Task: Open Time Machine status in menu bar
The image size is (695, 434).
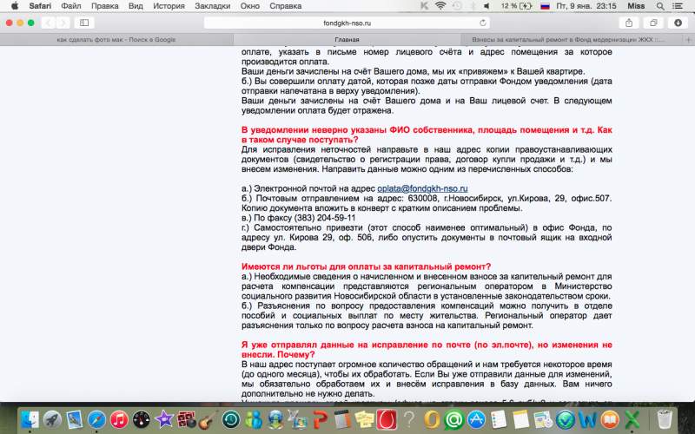Action: [x=457, y=6]
